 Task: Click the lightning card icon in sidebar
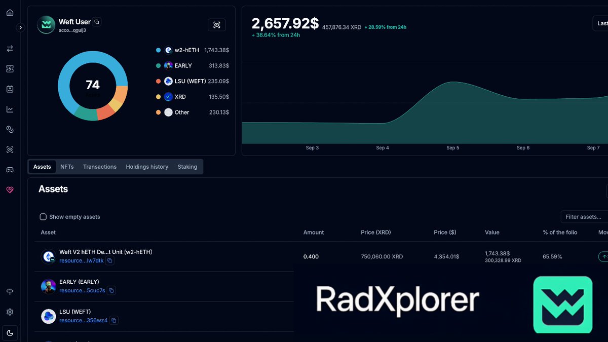[x=10, y=68]
